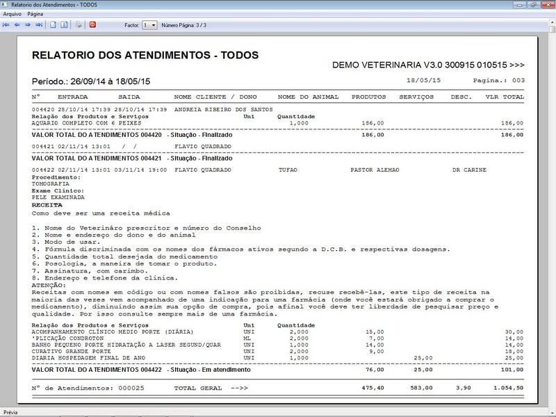Click 'AQUARIO COMPLETO COM 6 PEIXES' row
Viewport: 556px width, 417px height.
coord(277,123)
